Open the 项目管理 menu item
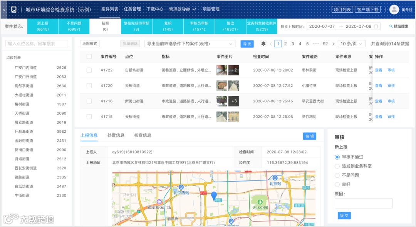Viewport: 416px width, 227px height. [x=211, y=9]
